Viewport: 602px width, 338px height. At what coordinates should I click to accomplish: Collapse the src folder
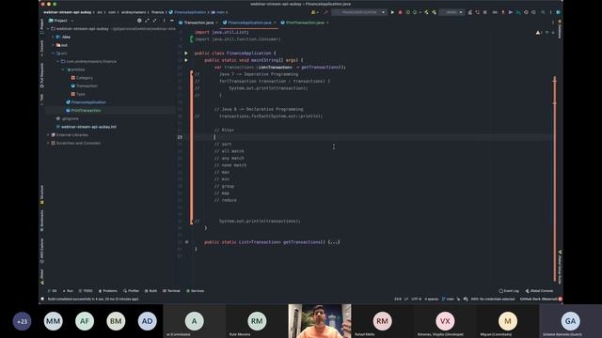54,54
